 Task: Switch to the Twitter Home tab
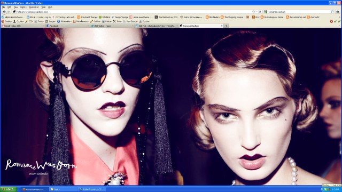(112, 26)
